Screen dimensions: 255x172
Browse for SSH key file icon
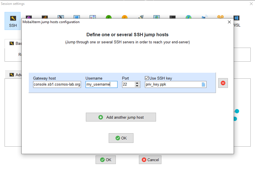(x=203, y=84)
